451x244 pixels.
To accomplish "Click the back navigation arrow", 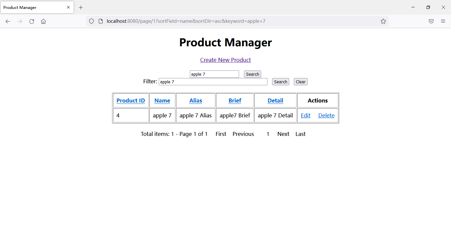I will [x=8, y=21].
